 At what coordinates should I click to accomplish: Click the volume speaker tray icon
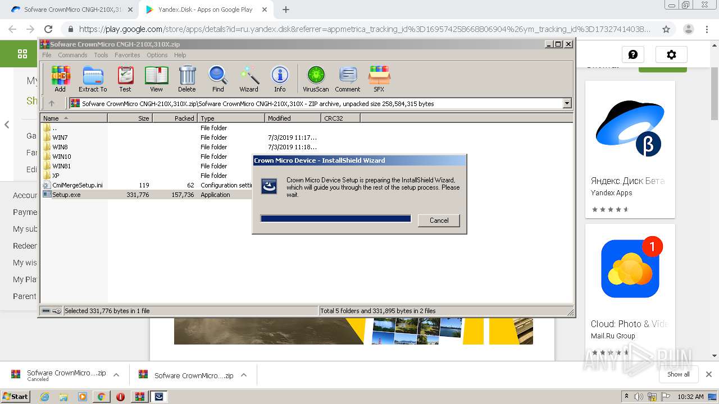[638, 397]
